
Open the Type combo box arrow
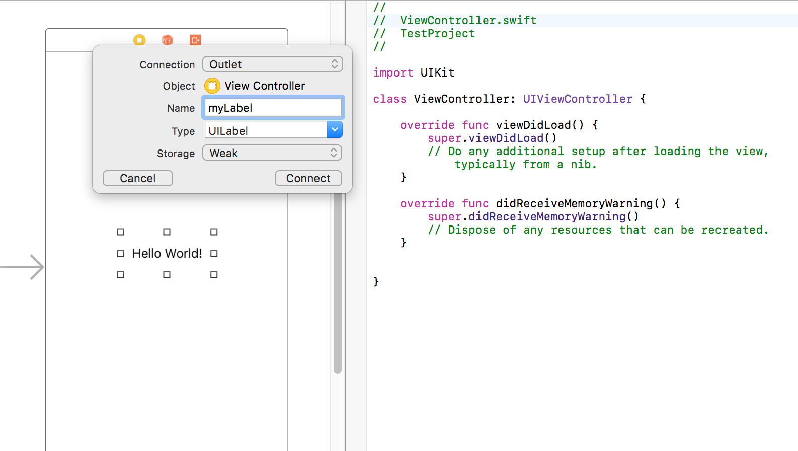[335, 130]
